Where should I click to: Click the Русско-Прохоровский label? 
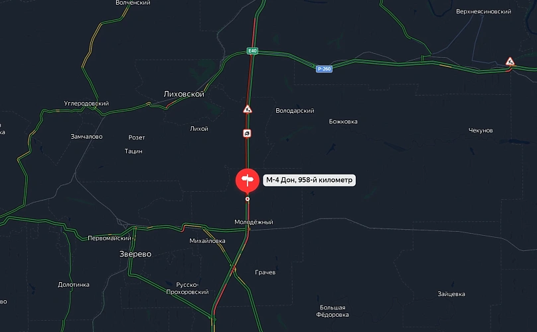point(187,288)
